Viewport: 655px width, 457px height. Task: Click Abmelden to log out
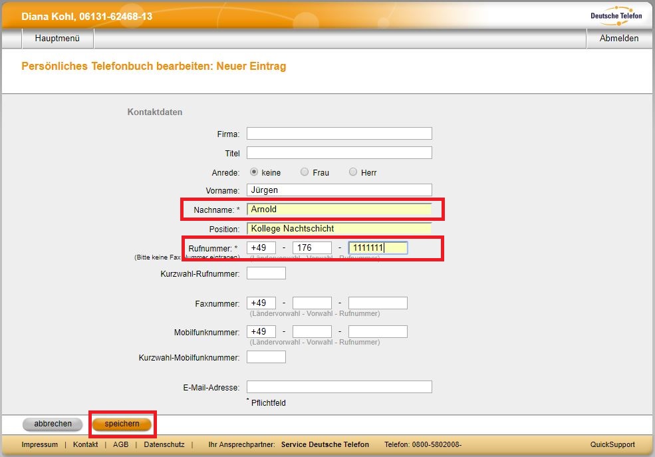click(x=618, y=39)
